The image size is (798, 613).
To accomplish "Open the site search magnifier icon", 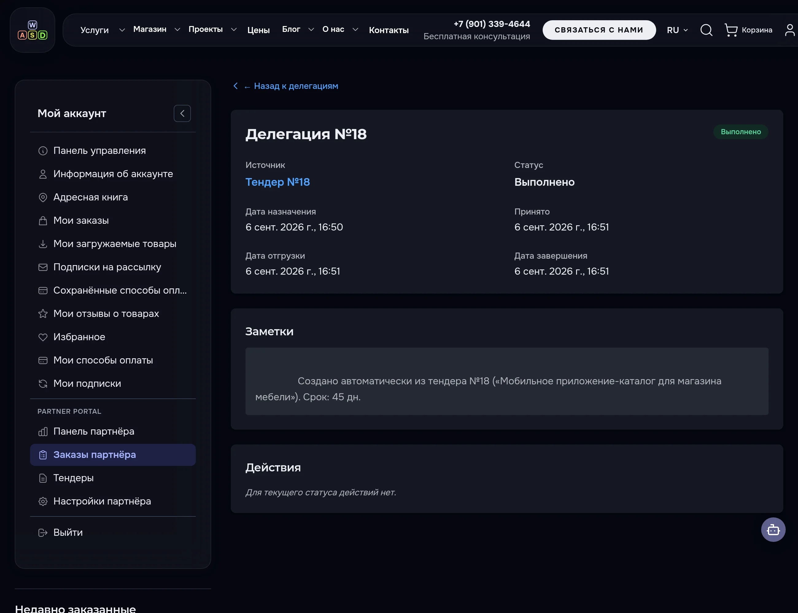I will tap(706, 30).
